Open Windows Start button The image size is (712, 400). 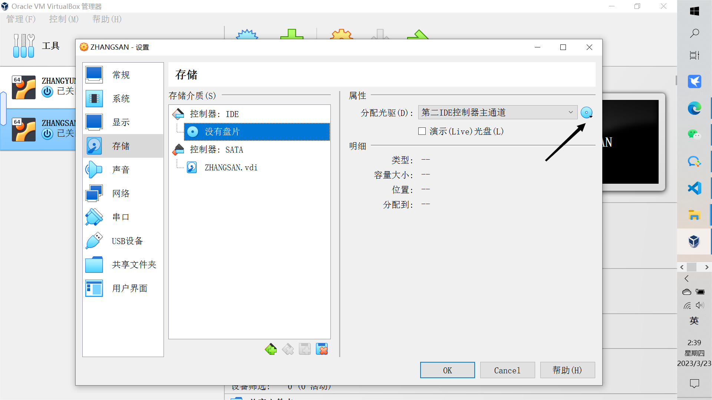tap(694, 11)
